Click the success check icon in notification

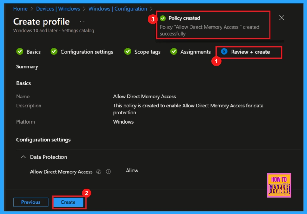[x=163, y=18]
